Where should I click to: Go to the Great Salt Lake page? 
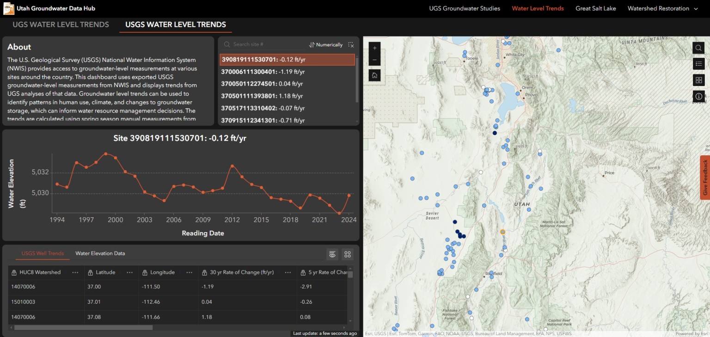coord(596,8)
